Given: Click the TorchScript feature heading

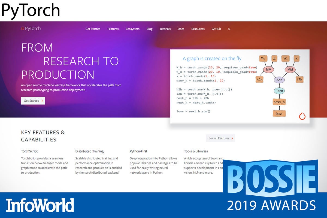Looking at the screenshot, I should click(29, 151).
